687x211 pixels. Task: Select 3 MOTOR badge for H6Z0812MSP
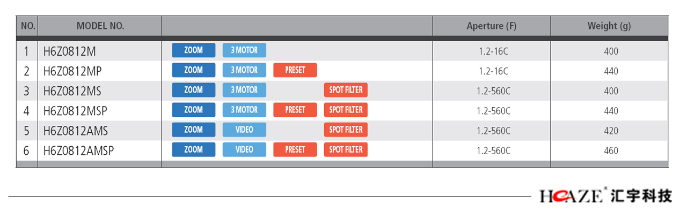[x=244, y=110]
